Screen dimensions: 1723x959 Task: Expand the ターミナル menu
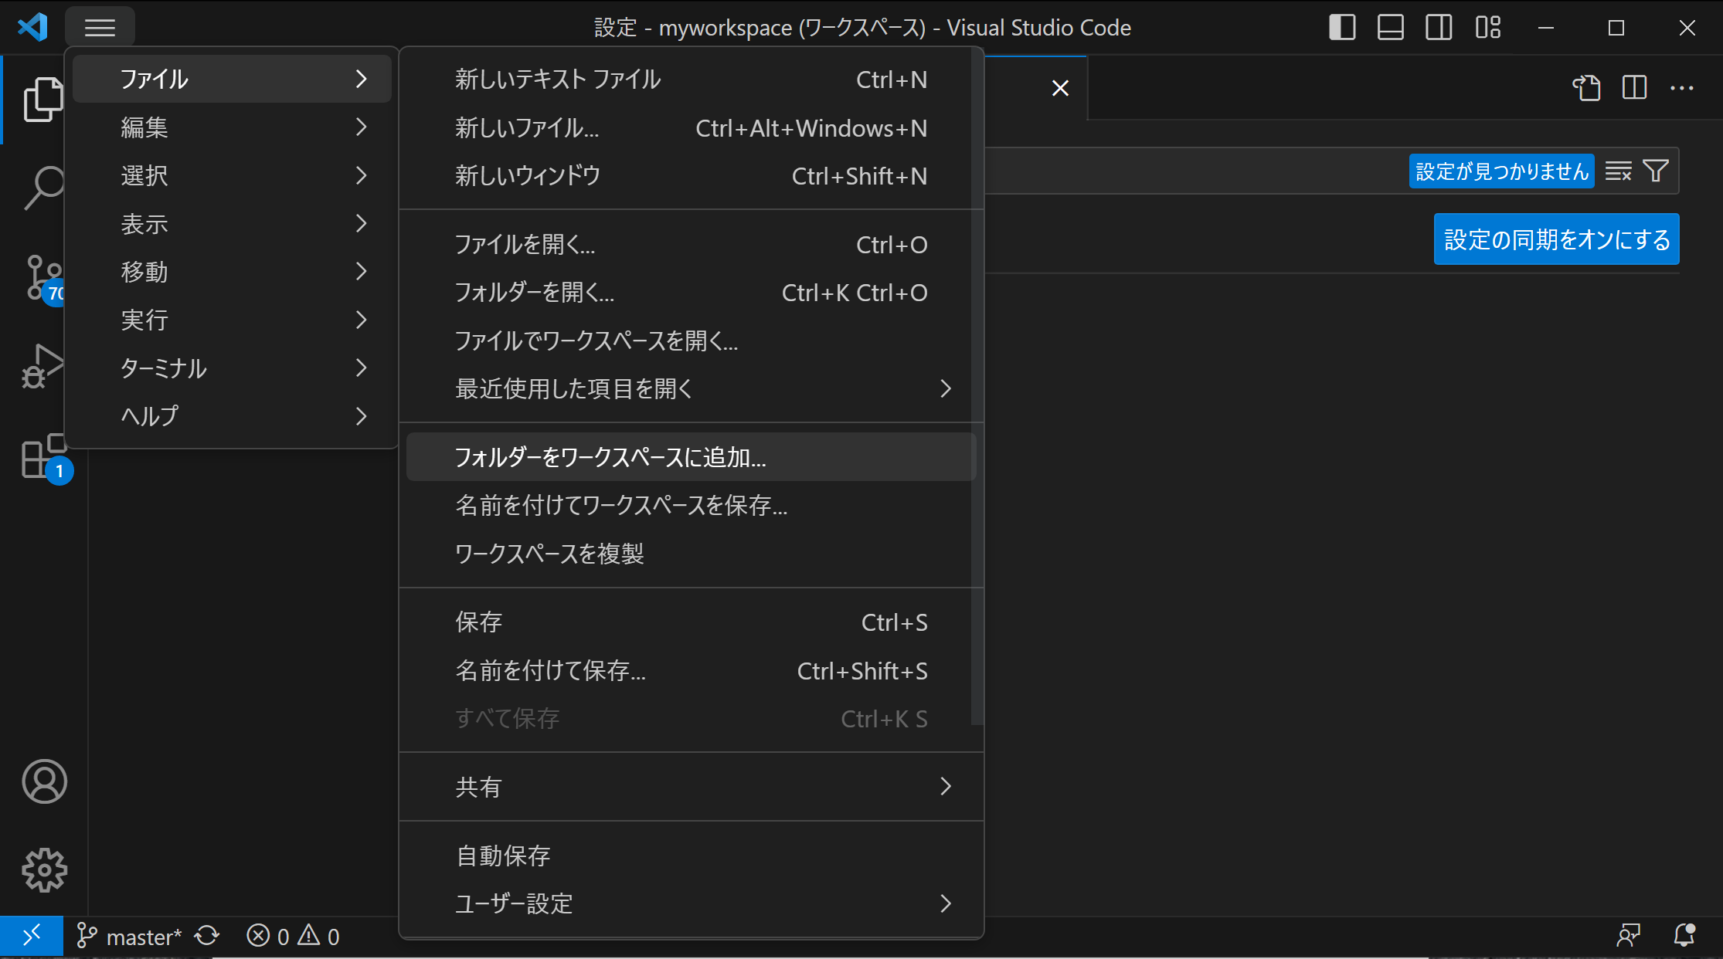coord(232,368)
